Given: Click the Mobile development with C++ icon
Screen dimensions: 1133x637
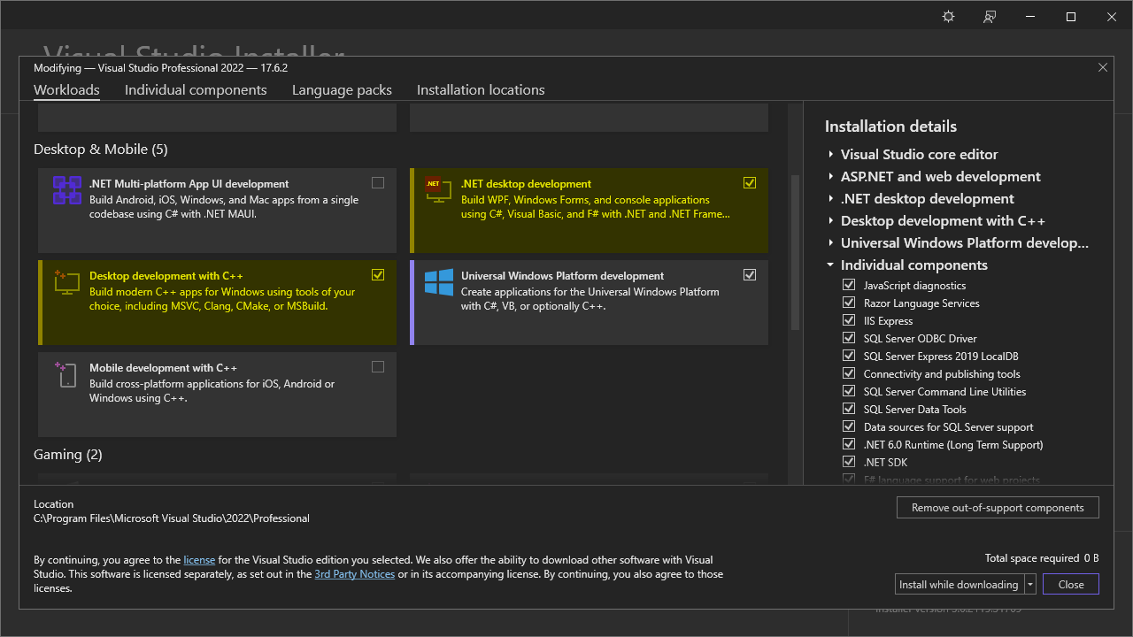Looking at the screenshot, I should (66, 374).
